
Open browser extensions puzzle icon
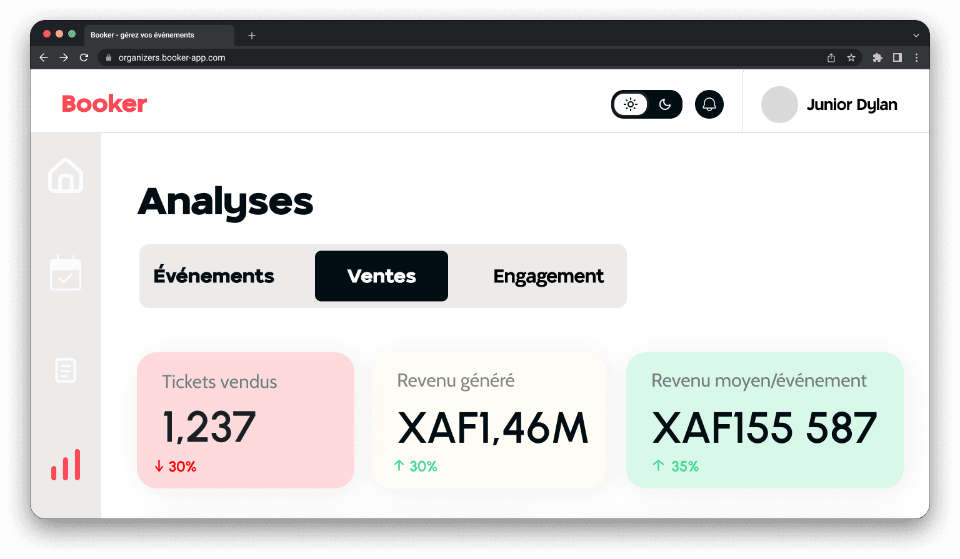coord(877,57)
